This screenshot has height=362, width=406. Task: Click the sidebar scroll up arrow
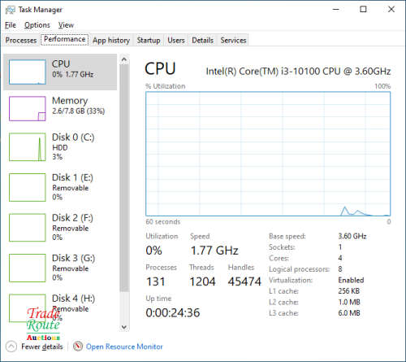pos(124,59)
